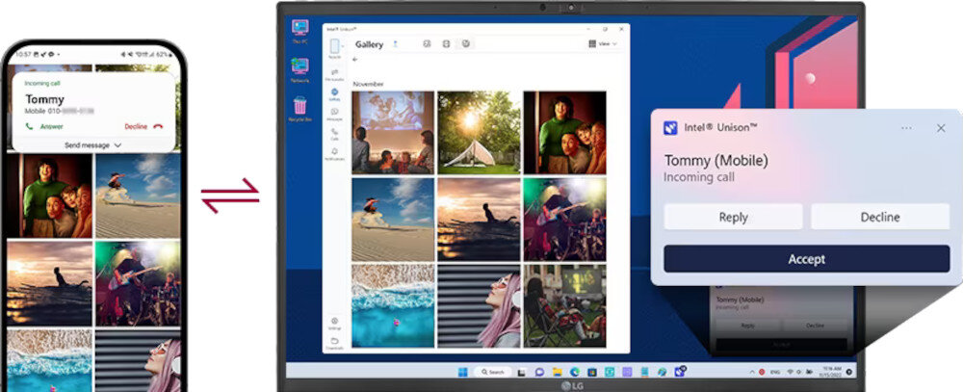The height and width of the screenshot is (392, 963).
Task: Open Network desktop icon
Action: [x=300, y=70]
